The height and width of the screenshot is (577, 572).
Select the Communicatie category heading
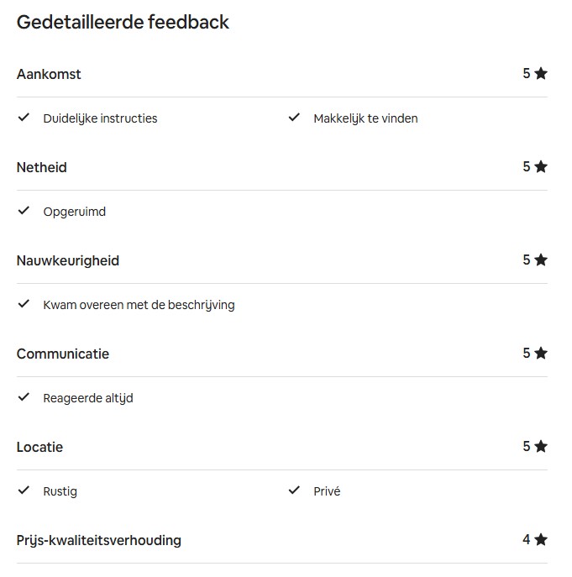(x=63, y=354)
